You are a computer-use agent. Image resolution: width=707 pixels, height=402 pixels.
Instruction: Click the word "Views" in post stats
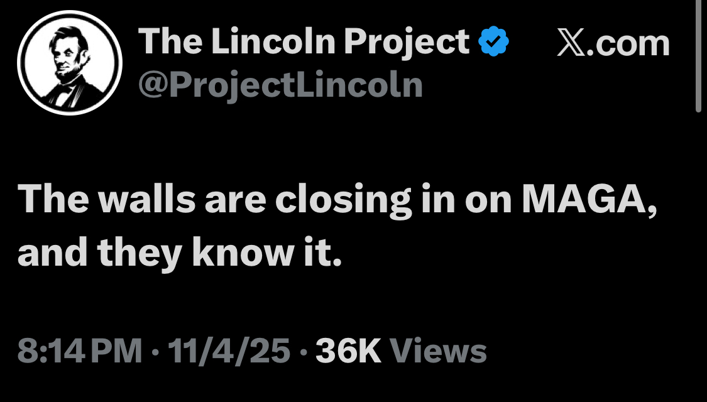439,351
